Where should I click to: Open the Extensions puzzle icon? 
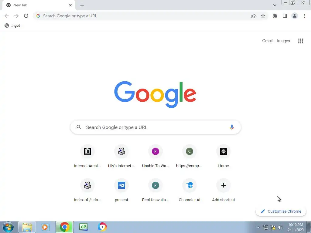(x=275, y=16)
